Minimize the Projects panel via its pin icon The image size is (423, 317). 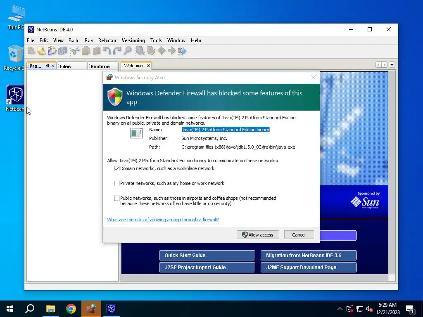pos(48,66)
